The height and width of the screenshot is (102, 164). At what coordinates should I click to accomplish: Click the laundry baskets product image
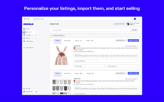click(x=62, y=86)
